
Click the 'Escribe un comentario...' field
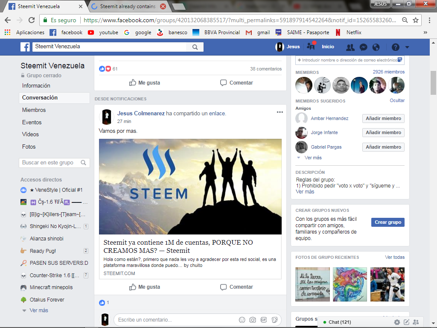click(175, 319)
